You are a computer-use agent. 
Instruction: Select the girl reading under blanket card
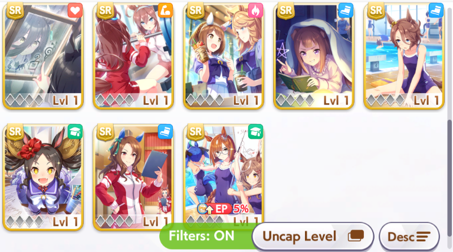[313, 56]
